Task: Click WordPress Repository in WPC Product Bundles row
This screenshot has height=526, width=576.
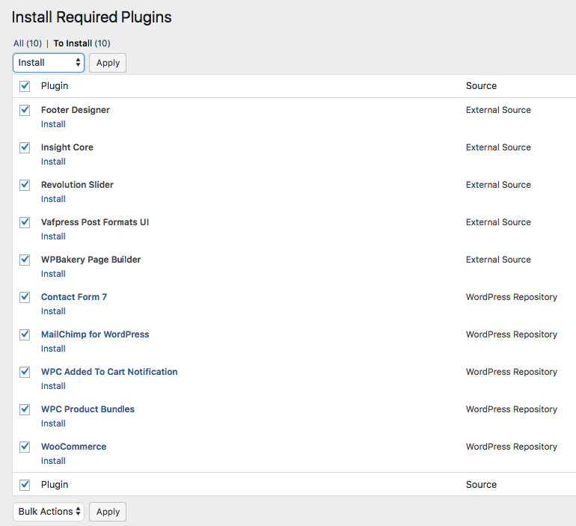Action: click(x=512, y=410)
